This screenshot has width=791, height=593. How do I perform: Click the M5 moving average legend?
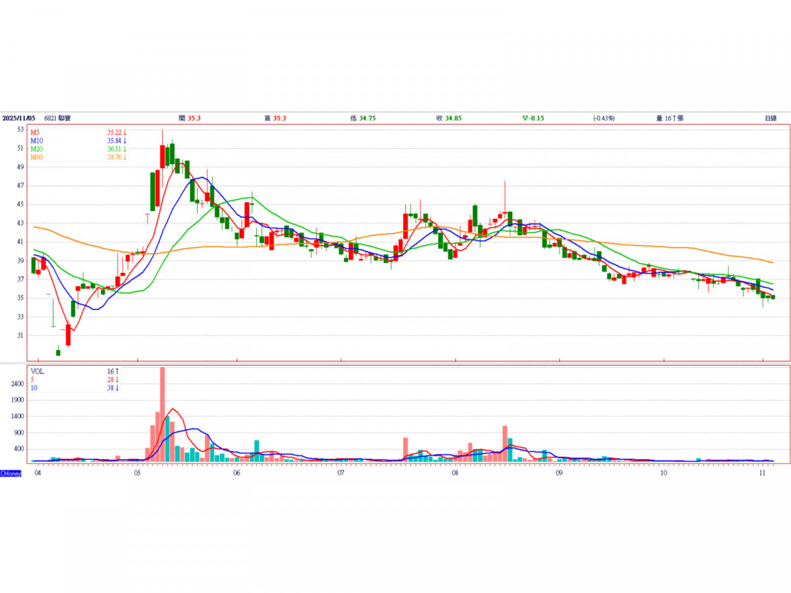pos(35,132)
